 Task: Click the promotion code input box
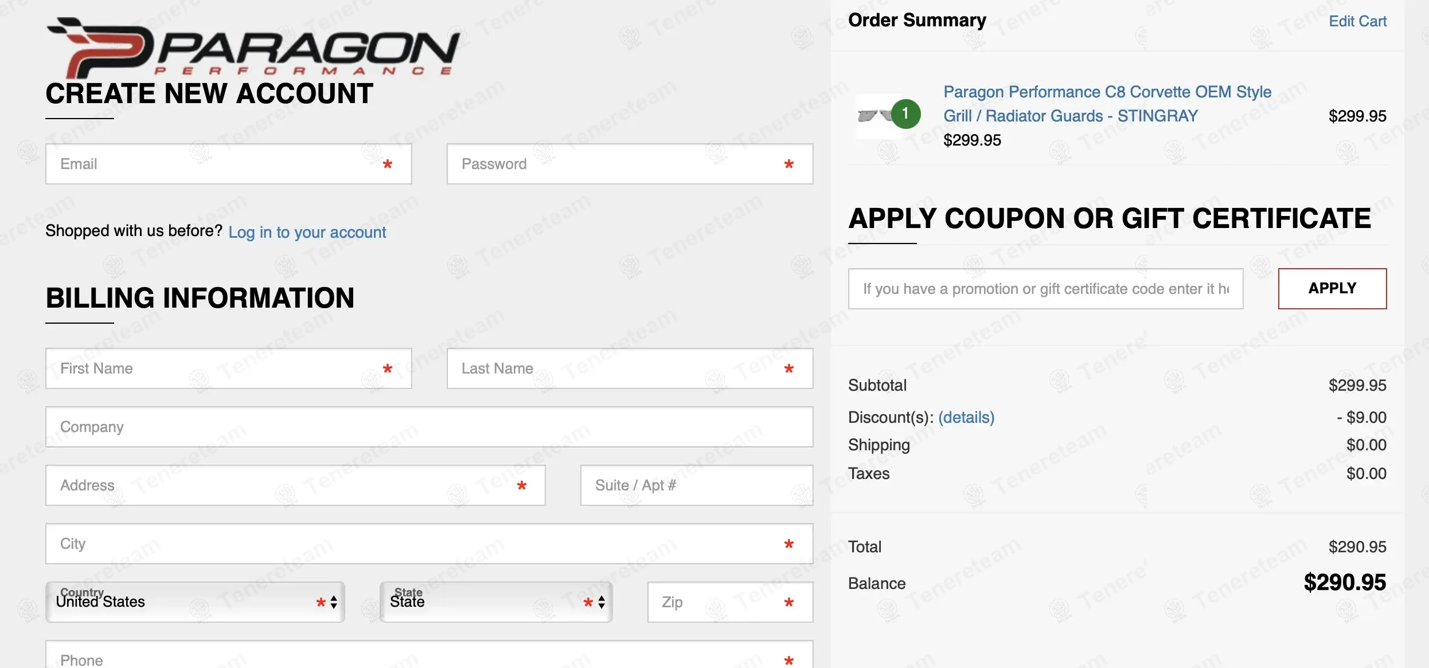click(x=1045, y=289)
